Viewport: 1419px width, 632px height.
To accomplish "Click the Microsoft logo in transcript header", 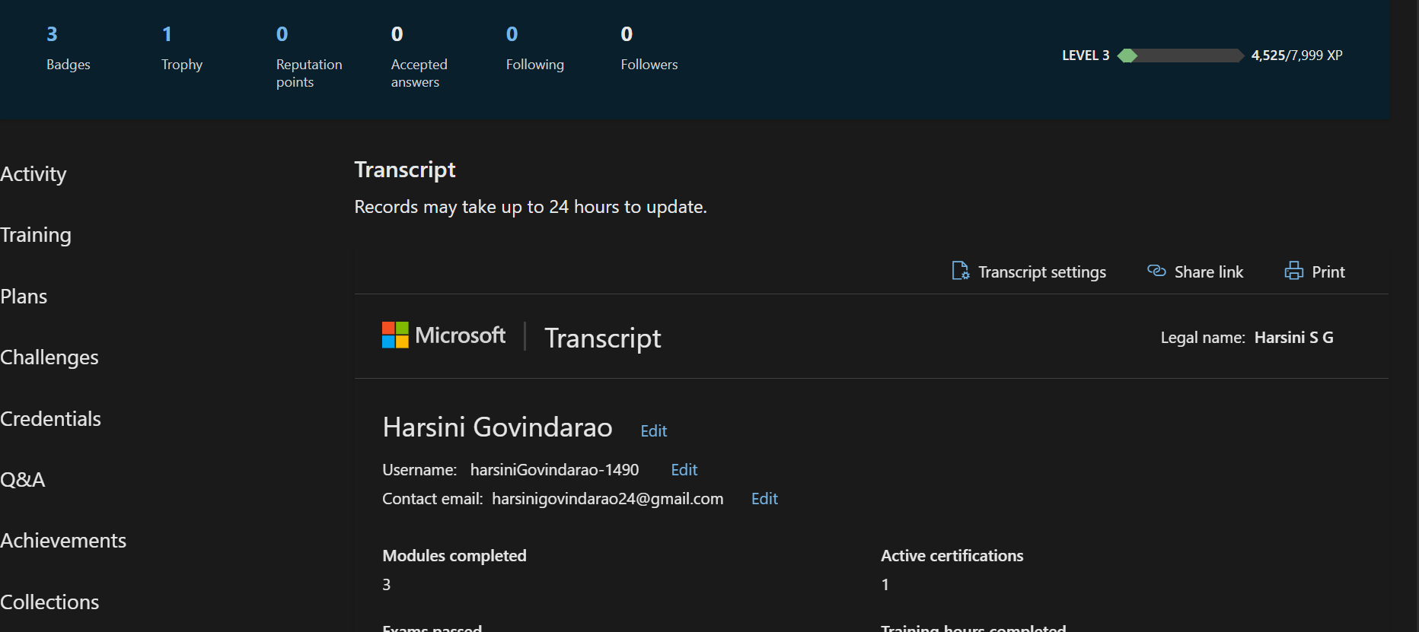I will (443, 335).
